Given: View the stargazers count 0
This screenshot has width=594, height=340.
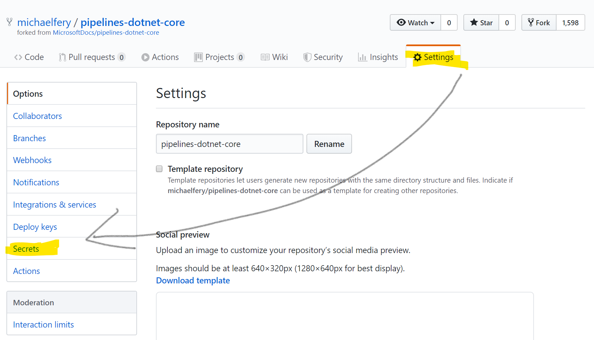Looking at the screenshot, I should (x=507, y=23).
